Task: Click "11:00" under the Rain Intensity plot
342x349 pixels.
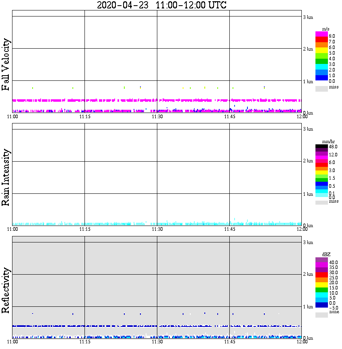Action: click(x=12, y=229)
